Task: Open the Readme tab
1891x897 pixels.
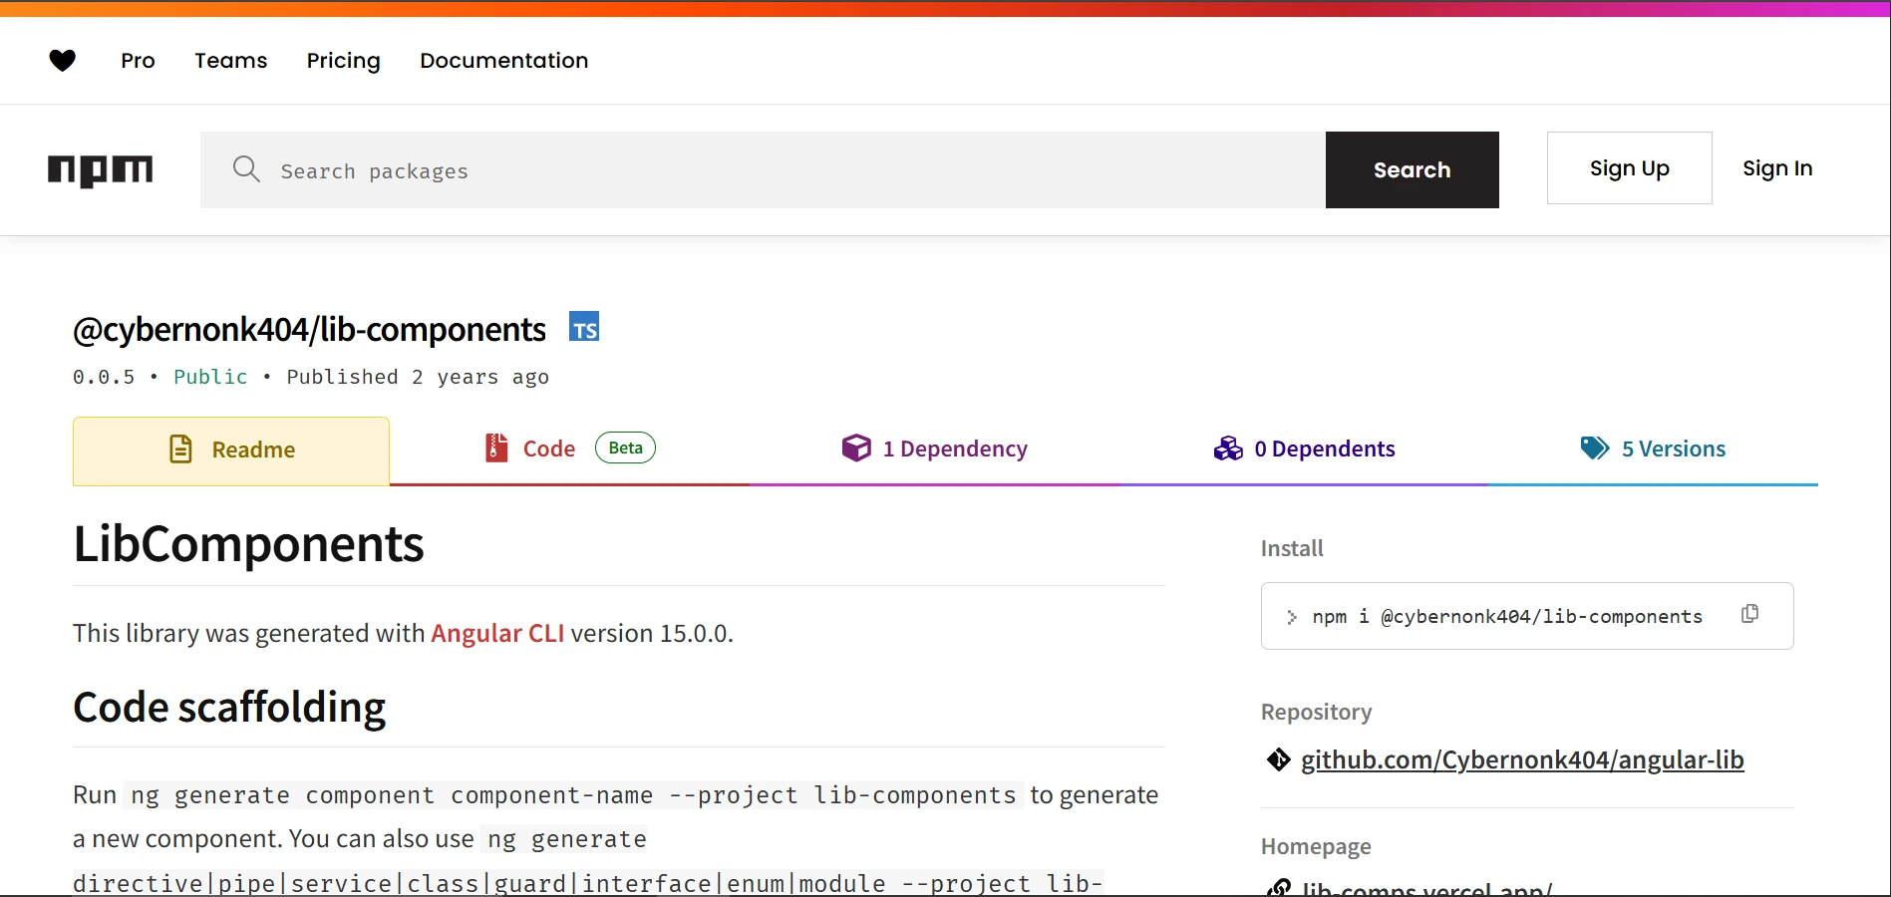Action: coord(231,450)
